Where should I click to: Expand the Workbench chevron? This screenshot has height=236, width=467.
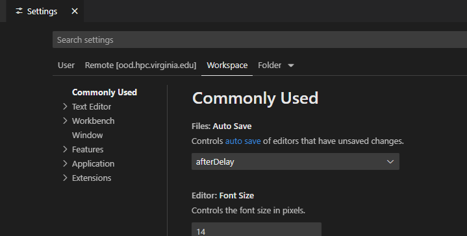pyautogui.click(x=65, y=121)
